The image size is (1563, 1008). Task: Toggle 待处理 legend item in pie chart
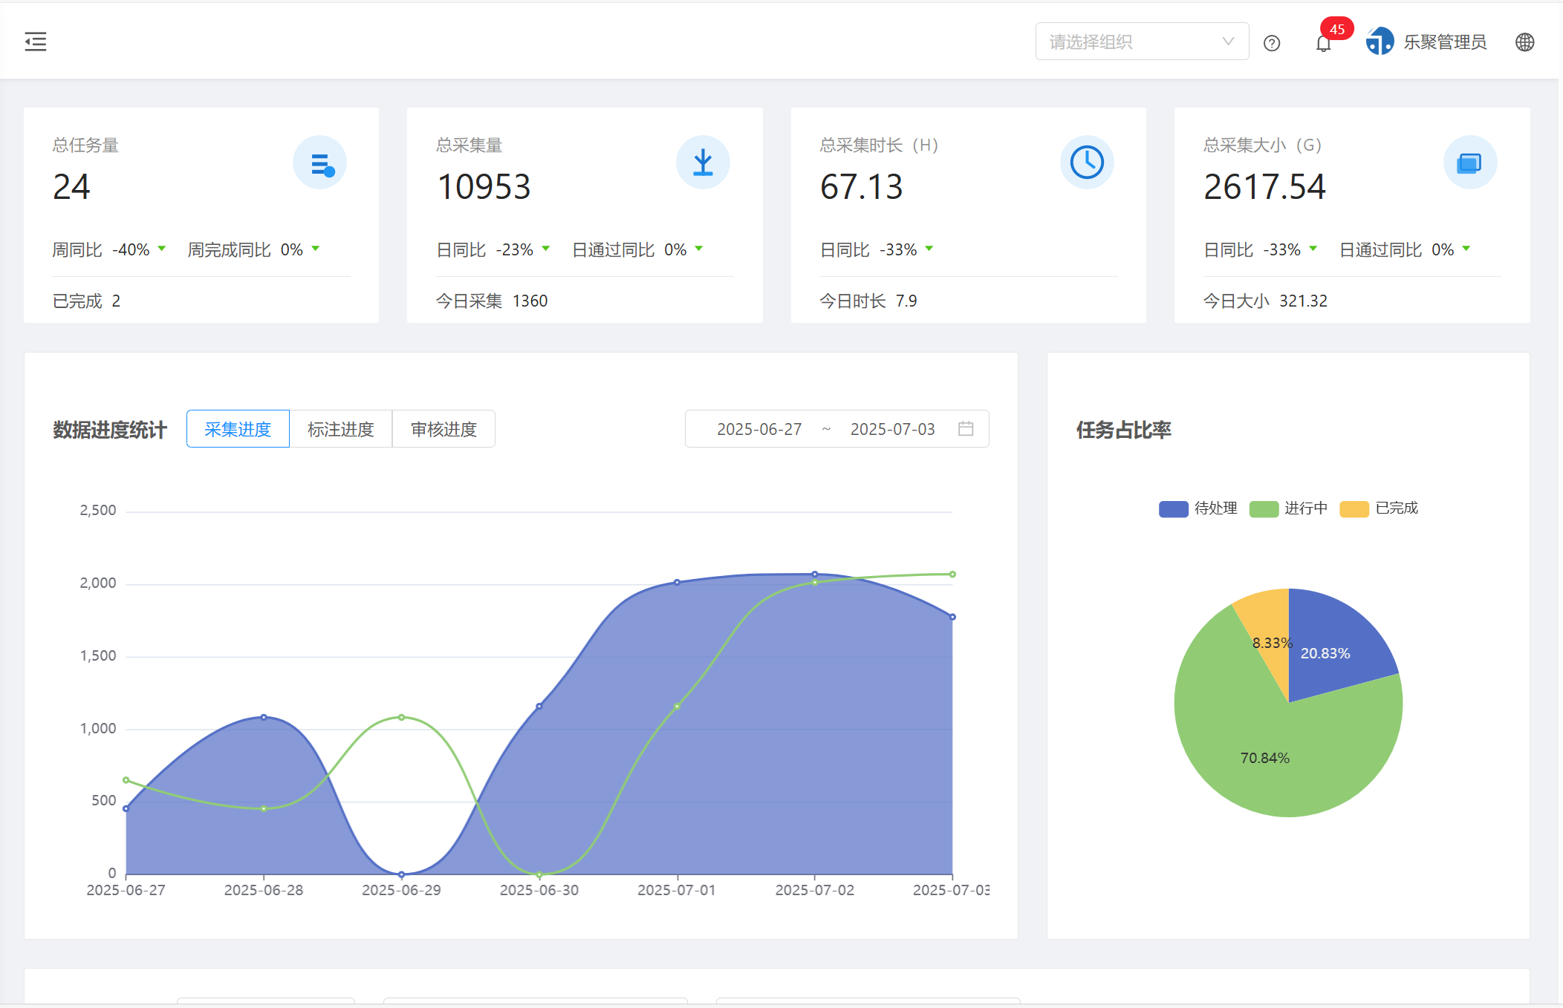(1198, 508)
